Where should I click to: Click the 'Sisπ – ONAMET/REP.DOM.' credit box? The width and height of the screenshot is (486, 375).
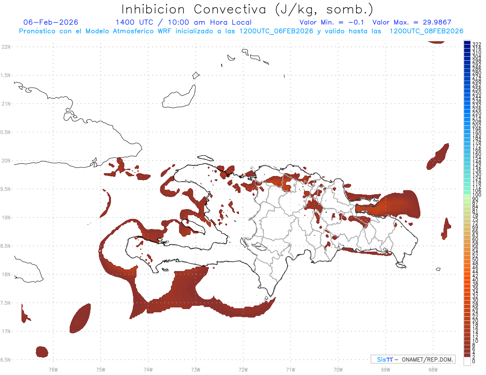click(413, 359)
